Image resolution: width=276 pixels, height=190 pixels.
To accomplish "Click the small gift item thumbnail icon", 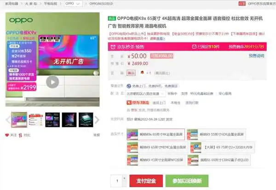I will coord(142,73).
